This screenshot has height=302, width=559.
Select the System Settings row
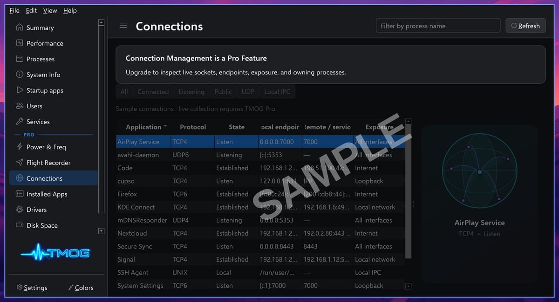click(260, 285)
